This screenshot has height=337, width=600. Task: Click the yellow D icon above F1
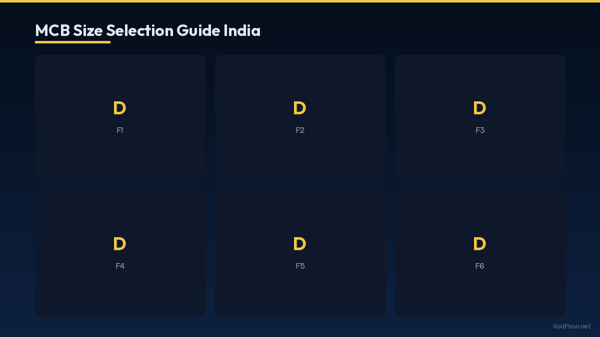pyautogui.click(x=119, y=108)
